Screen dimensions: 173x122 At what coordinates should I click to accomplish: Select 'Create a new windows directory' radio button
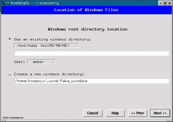10,74
